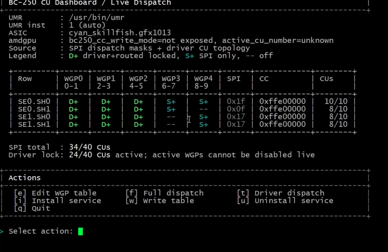The width and height of the screenshot is (388, 252).
Task: Click the [u] Uninstall service option
Action: click(285, 201)
